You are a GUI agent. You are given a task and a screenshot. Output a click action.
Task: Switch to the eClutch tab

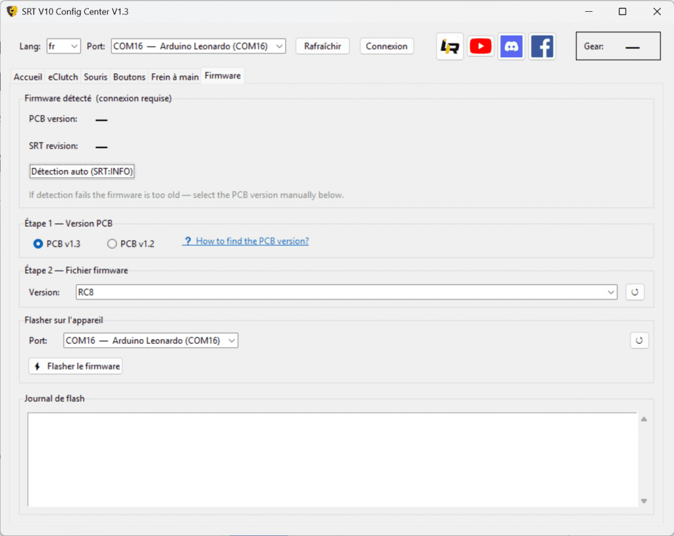click(x=63, y=77)
